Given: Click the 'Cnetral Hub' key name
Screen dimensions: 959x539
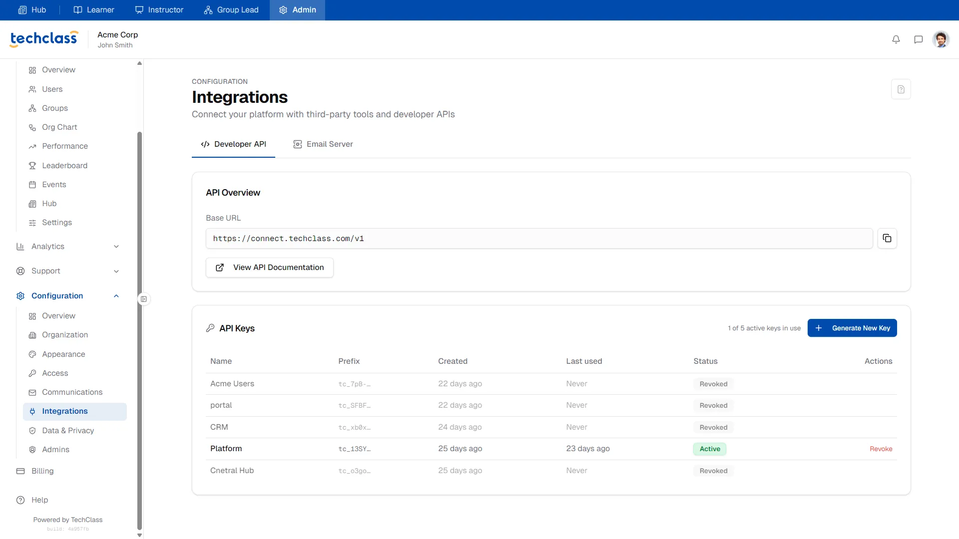Looking at the screenshot, I should pos(232,471).
